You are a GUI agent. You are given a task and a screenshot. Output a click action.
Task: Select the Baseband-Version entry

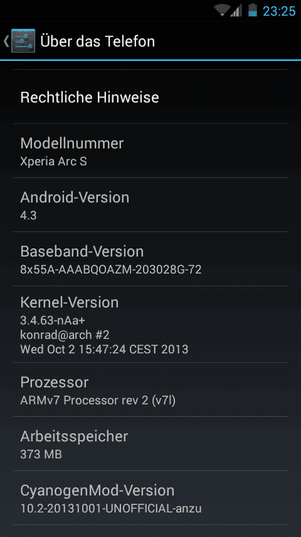click(x=150, y=259)
